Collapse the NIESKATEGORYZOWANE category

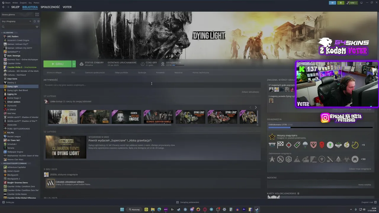[x=2, y=163]
